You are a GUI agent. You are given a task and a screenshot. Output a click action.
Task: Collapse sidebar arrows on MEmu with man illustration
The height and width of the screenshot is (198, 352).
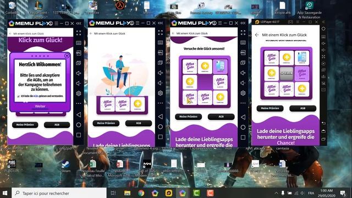(160, 23)
